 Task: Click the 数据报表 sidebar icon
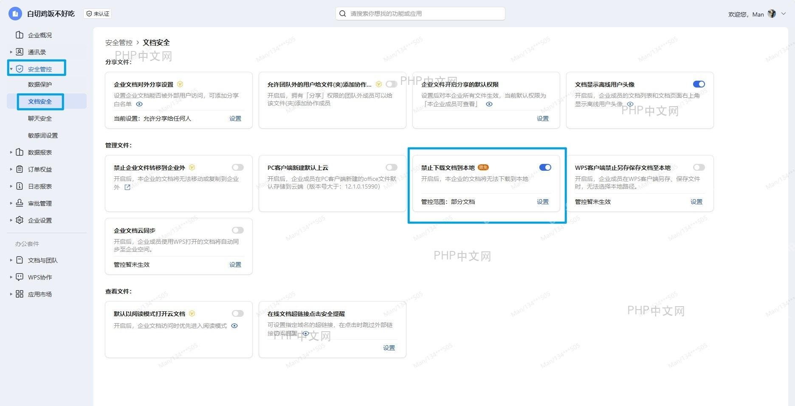tap(20, 152)
